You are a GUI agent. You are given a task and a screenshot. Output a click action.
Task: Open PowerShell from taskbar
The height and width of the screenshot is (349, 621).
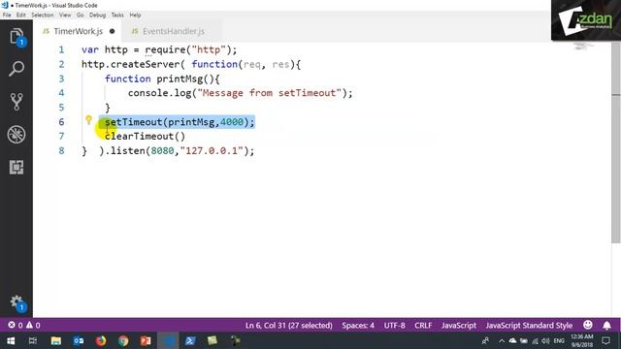point(190,340)
